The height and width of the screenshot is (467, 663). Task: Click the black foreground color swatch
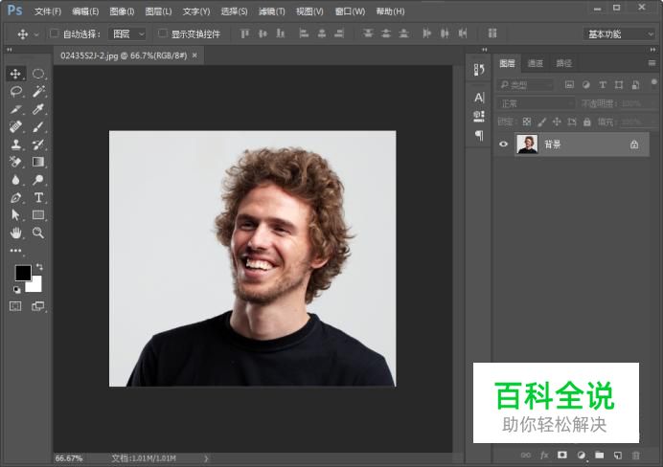[23, 273]
